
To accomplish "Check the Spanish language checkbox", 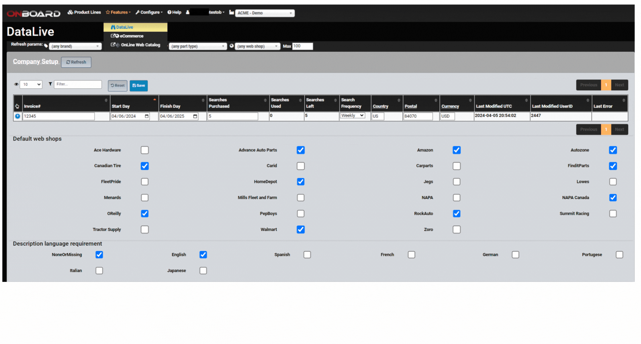I will pyautogui.click(x=307, y=255).
